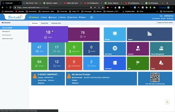Open the POI flag tile

click(138, 63)
